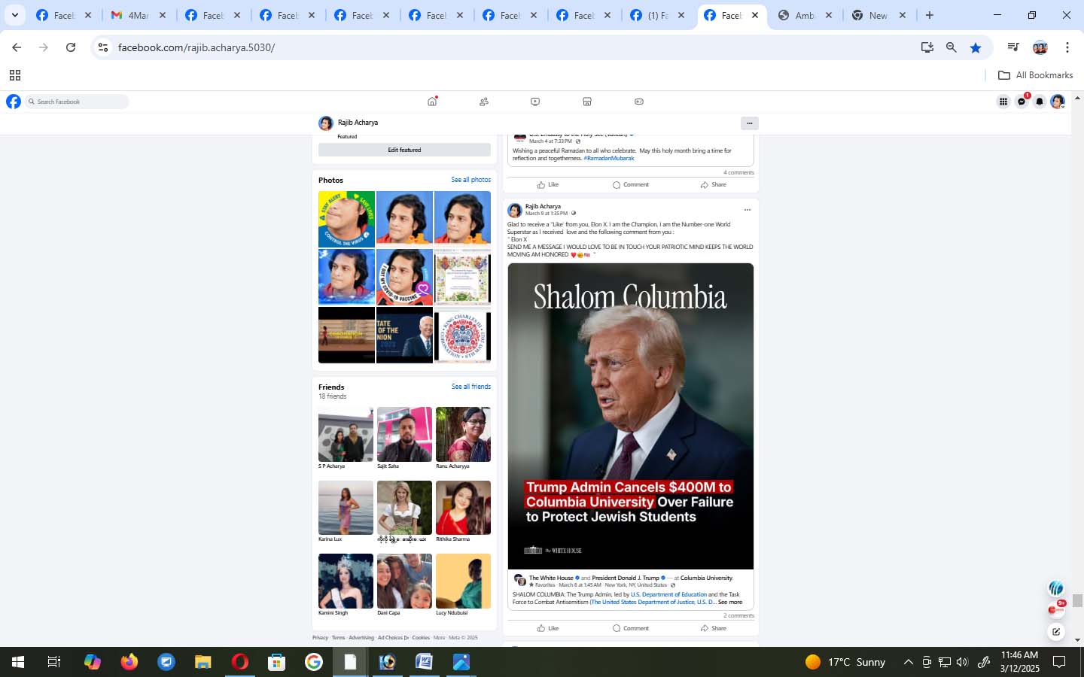Viewport: 1084px width, 677px height.
Task: Click See more on White House post
Action: (730, 602)
